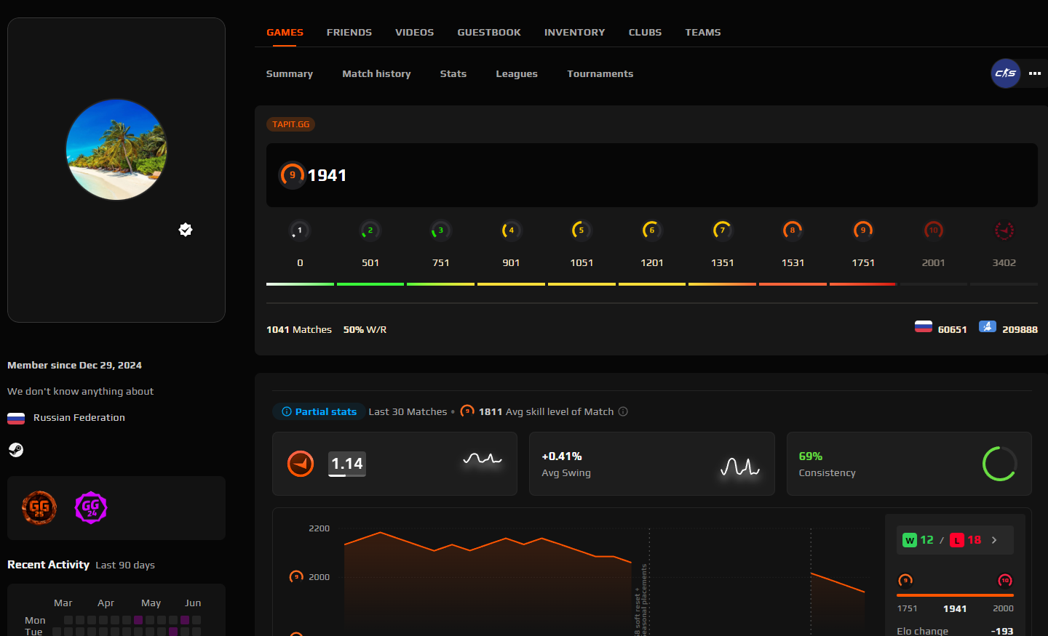The width and height of the screenshot is (1048, 636).
Task: Open Match history sub-tab
Action: [376, 73]
